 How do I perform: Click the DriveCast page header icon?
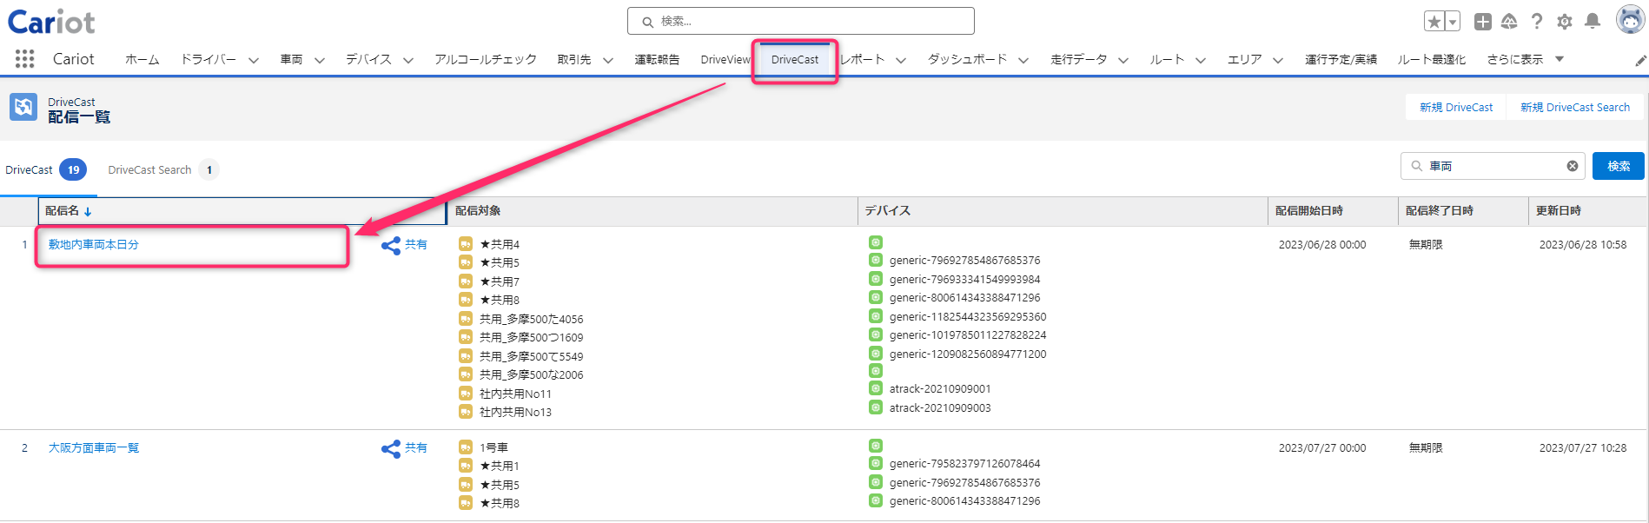click(x=23, y=107)
